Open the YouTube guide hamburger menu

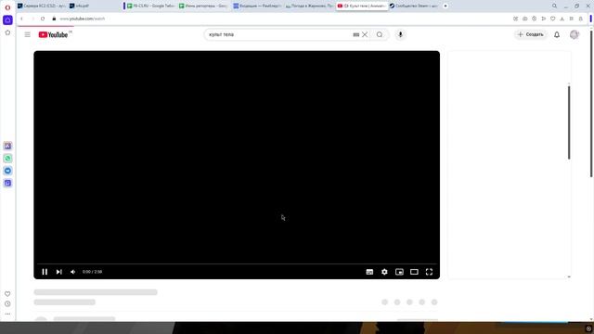pos(27,34)
